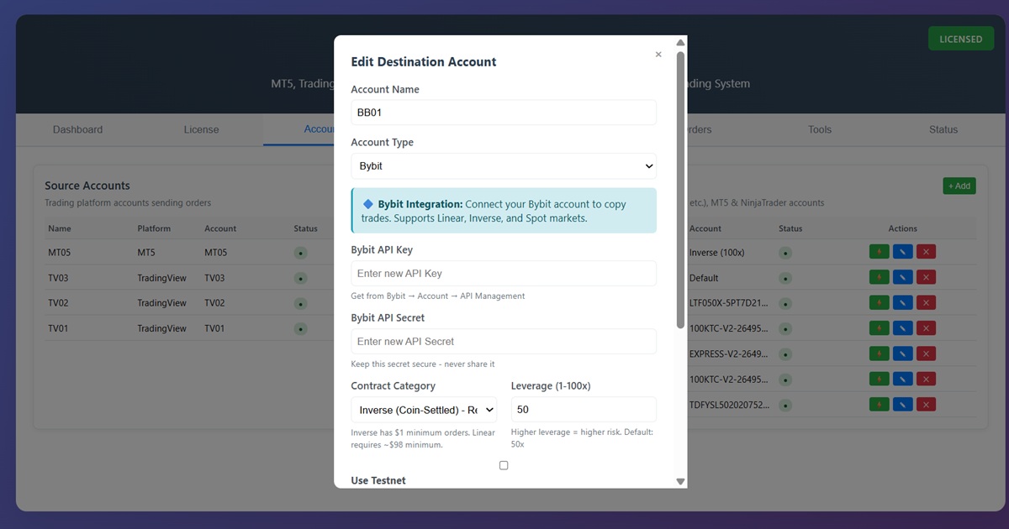Enable the Use Testnet checkbox
The height and width of the screenshot is (529, 1009).
(x=504, y=465)
